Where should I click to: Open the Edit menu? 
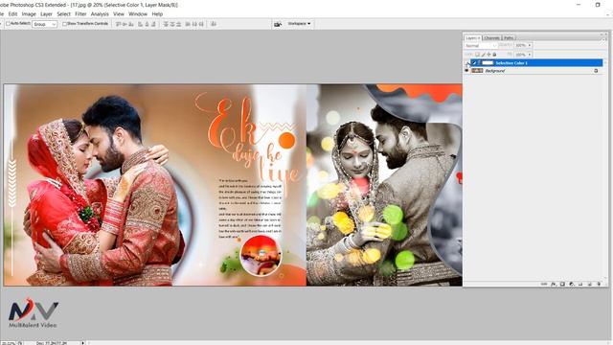pyautogui.click(x=12, y=14)
